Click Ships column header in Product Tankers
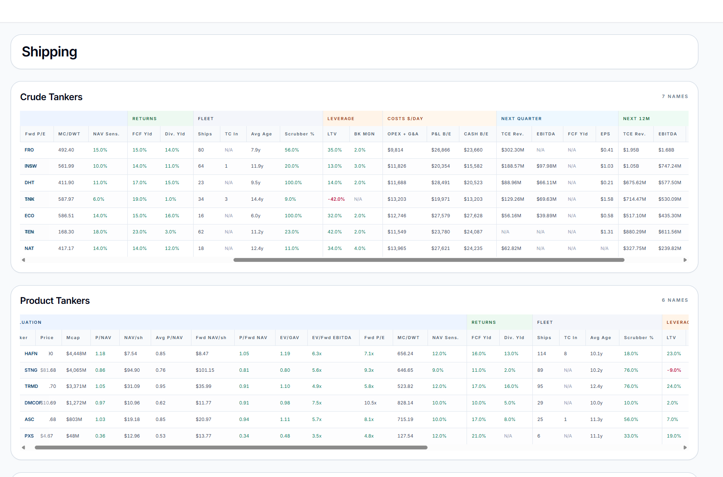Image resolution: width=723 pixels, height=477 pixels. pyautogui.click(x=544, y=337)
